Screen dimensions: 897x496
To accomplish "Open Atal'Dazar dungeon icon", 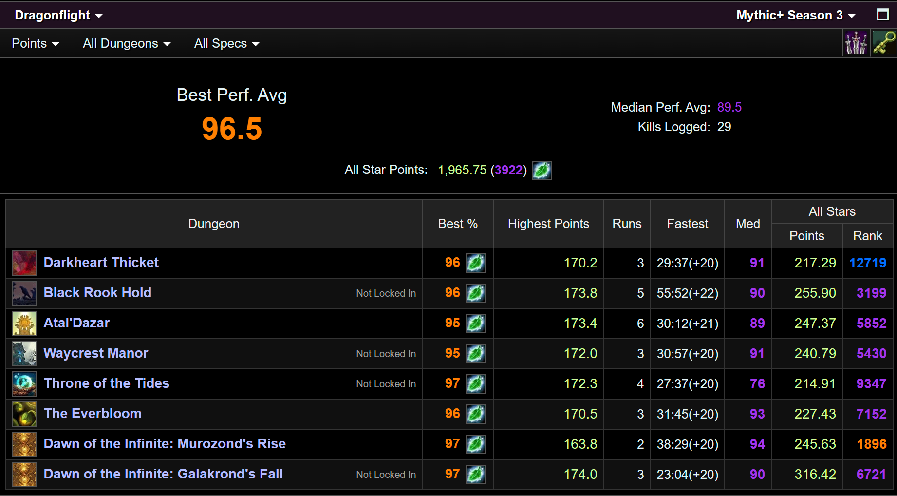I will click(24, 324).
